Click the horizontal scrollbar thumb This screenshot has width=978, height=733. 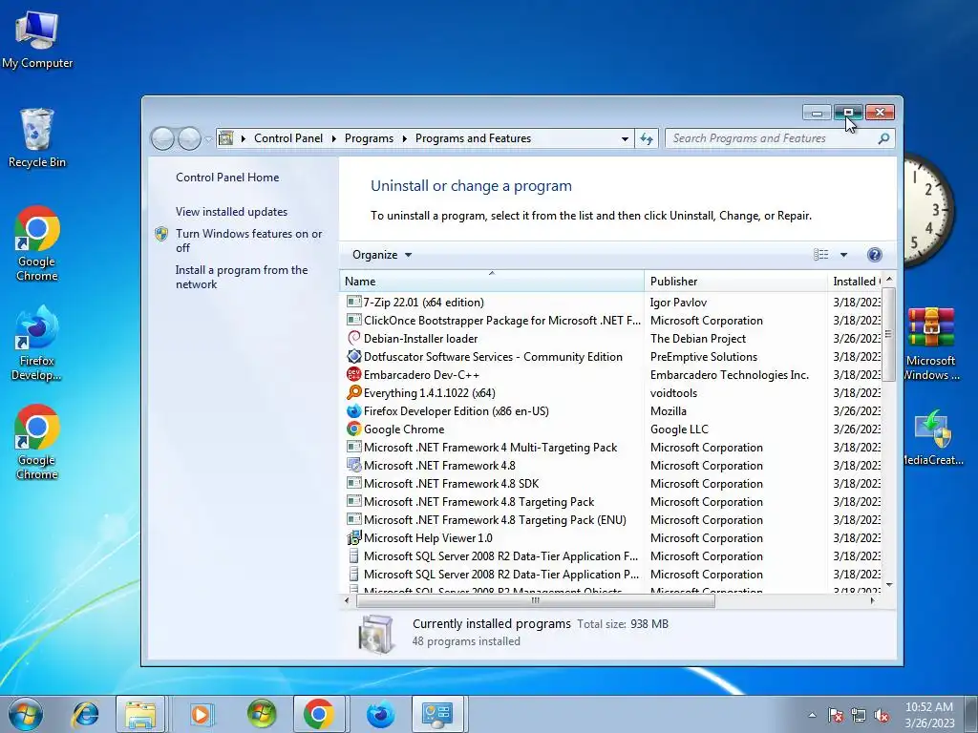pos(535,601)
